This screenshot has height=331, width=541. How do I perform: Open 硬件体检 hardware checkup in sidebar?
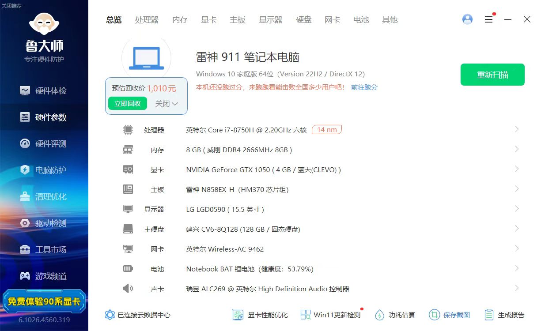pyautogui.click(x=44, y=91)
